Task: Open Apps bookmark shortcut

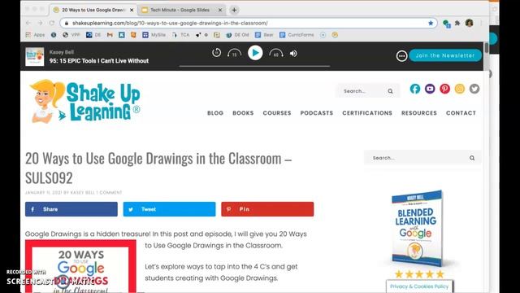Action: [x=35, y=34]
